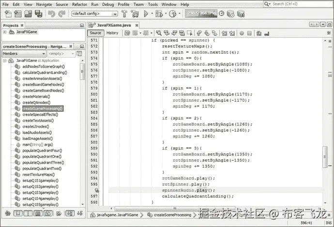Open the Debug Project dropdown arrow
The height and width of the screenshot is (227, 334).
166,14
